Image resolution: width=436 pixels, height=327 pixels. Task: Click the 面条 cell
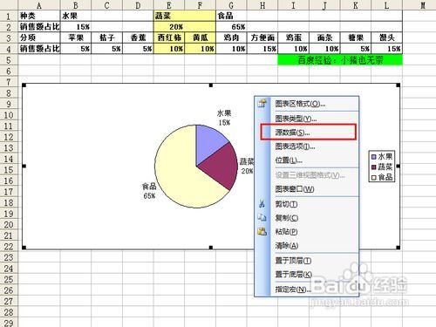point(324,37)
